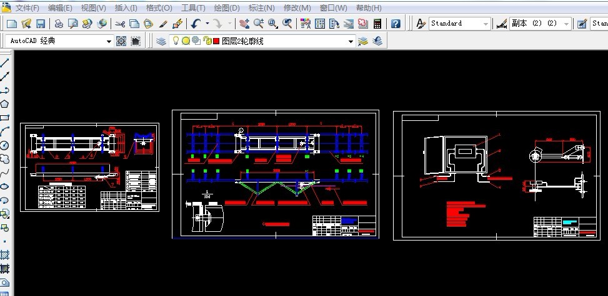This screenshot has height=296, width=608.
Task: Click the red layer color swatch
Action: coord(216,41)
